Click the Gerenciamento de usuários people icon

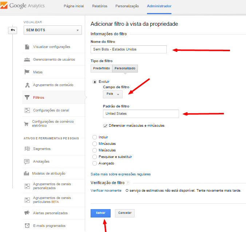[x=27, y=60]
